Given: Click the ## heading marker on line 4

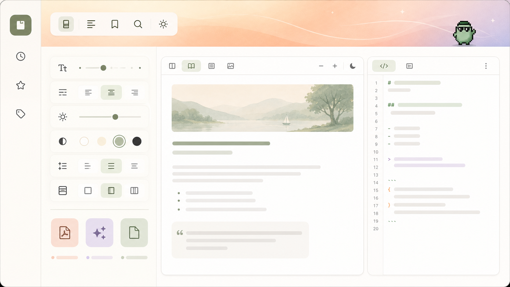Looking at the screenshot, I should pyautogui.click(x=391, y=105).
